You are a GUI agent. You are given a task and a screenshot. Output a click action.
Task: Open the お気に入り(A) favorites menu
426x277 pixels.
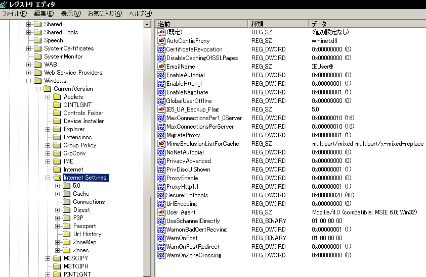coord(104,14)
